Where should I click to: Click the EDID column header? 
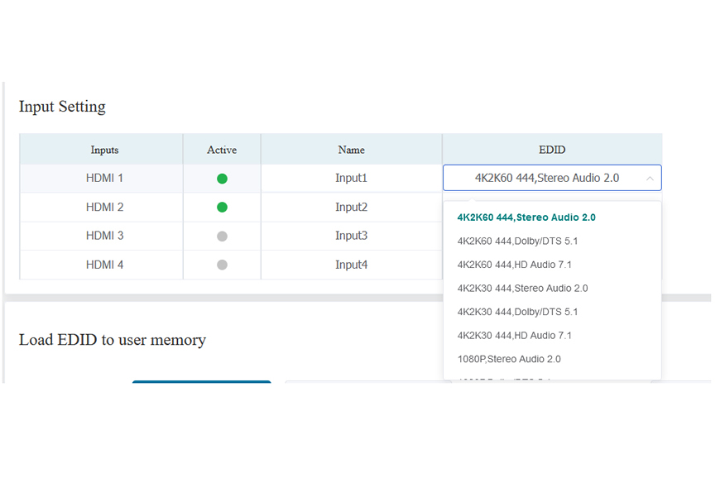click(552, 150)
